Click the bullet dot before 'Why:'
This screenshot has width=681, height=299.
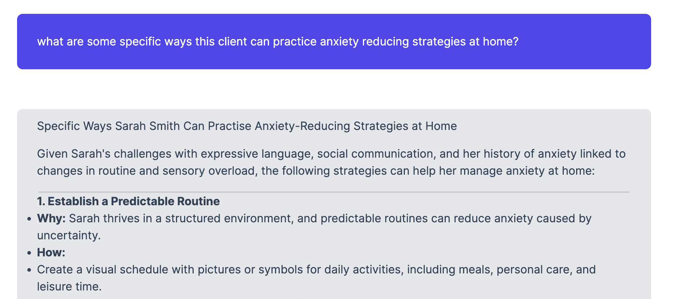(x=30, y=219)
